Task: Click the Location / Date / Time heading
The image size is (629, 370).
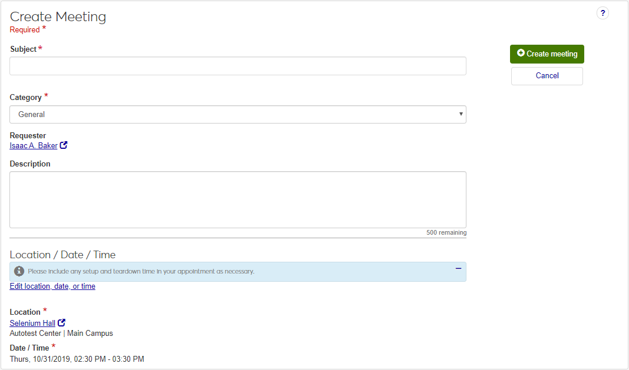Action: [62, 255]
